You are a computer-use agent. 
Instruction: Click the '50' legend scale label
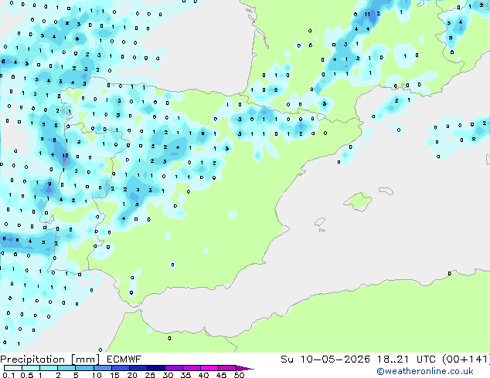point(239,375)
